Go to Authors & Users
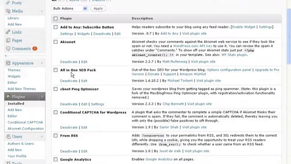 pos(20,143)
